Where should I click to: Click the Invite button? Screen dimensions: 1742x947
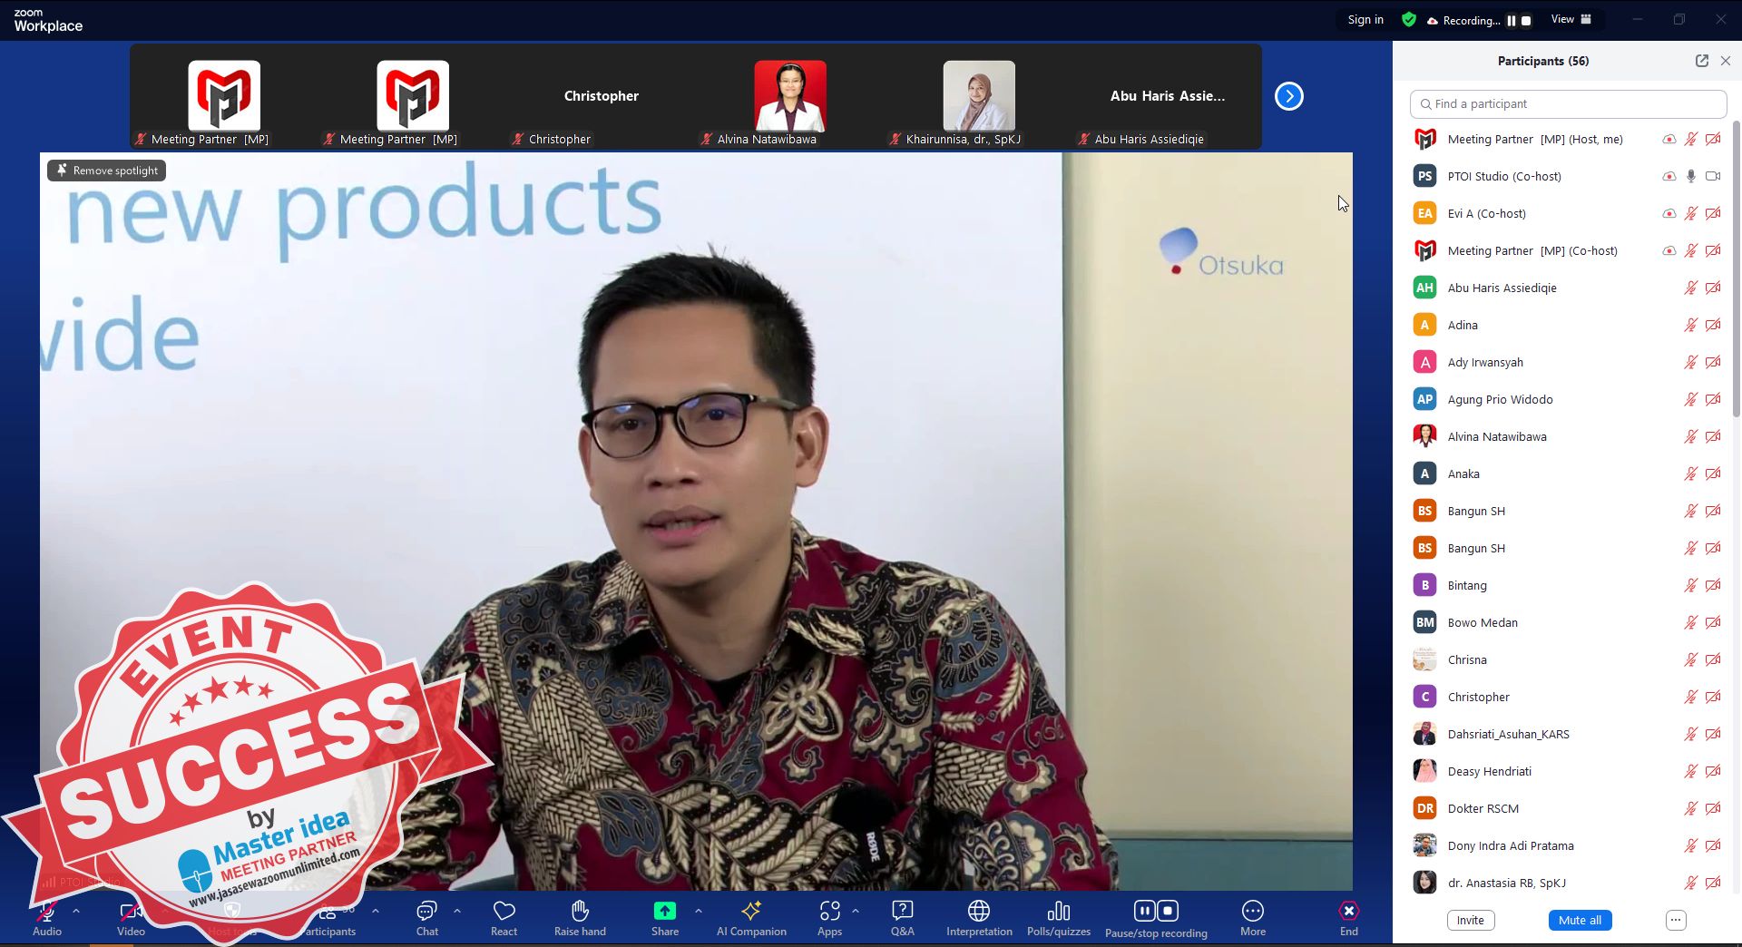[1470, 920]
